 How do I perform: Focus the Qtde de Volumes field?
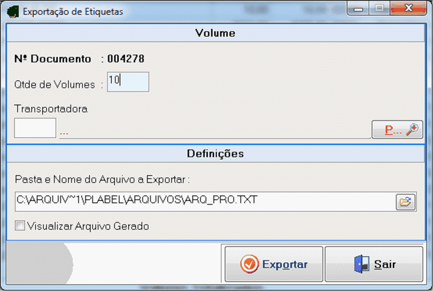[128, 82]
